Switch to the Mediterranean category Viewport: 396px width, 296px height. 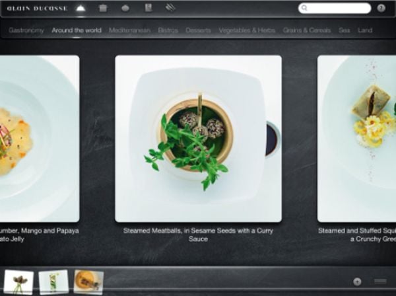129,30
